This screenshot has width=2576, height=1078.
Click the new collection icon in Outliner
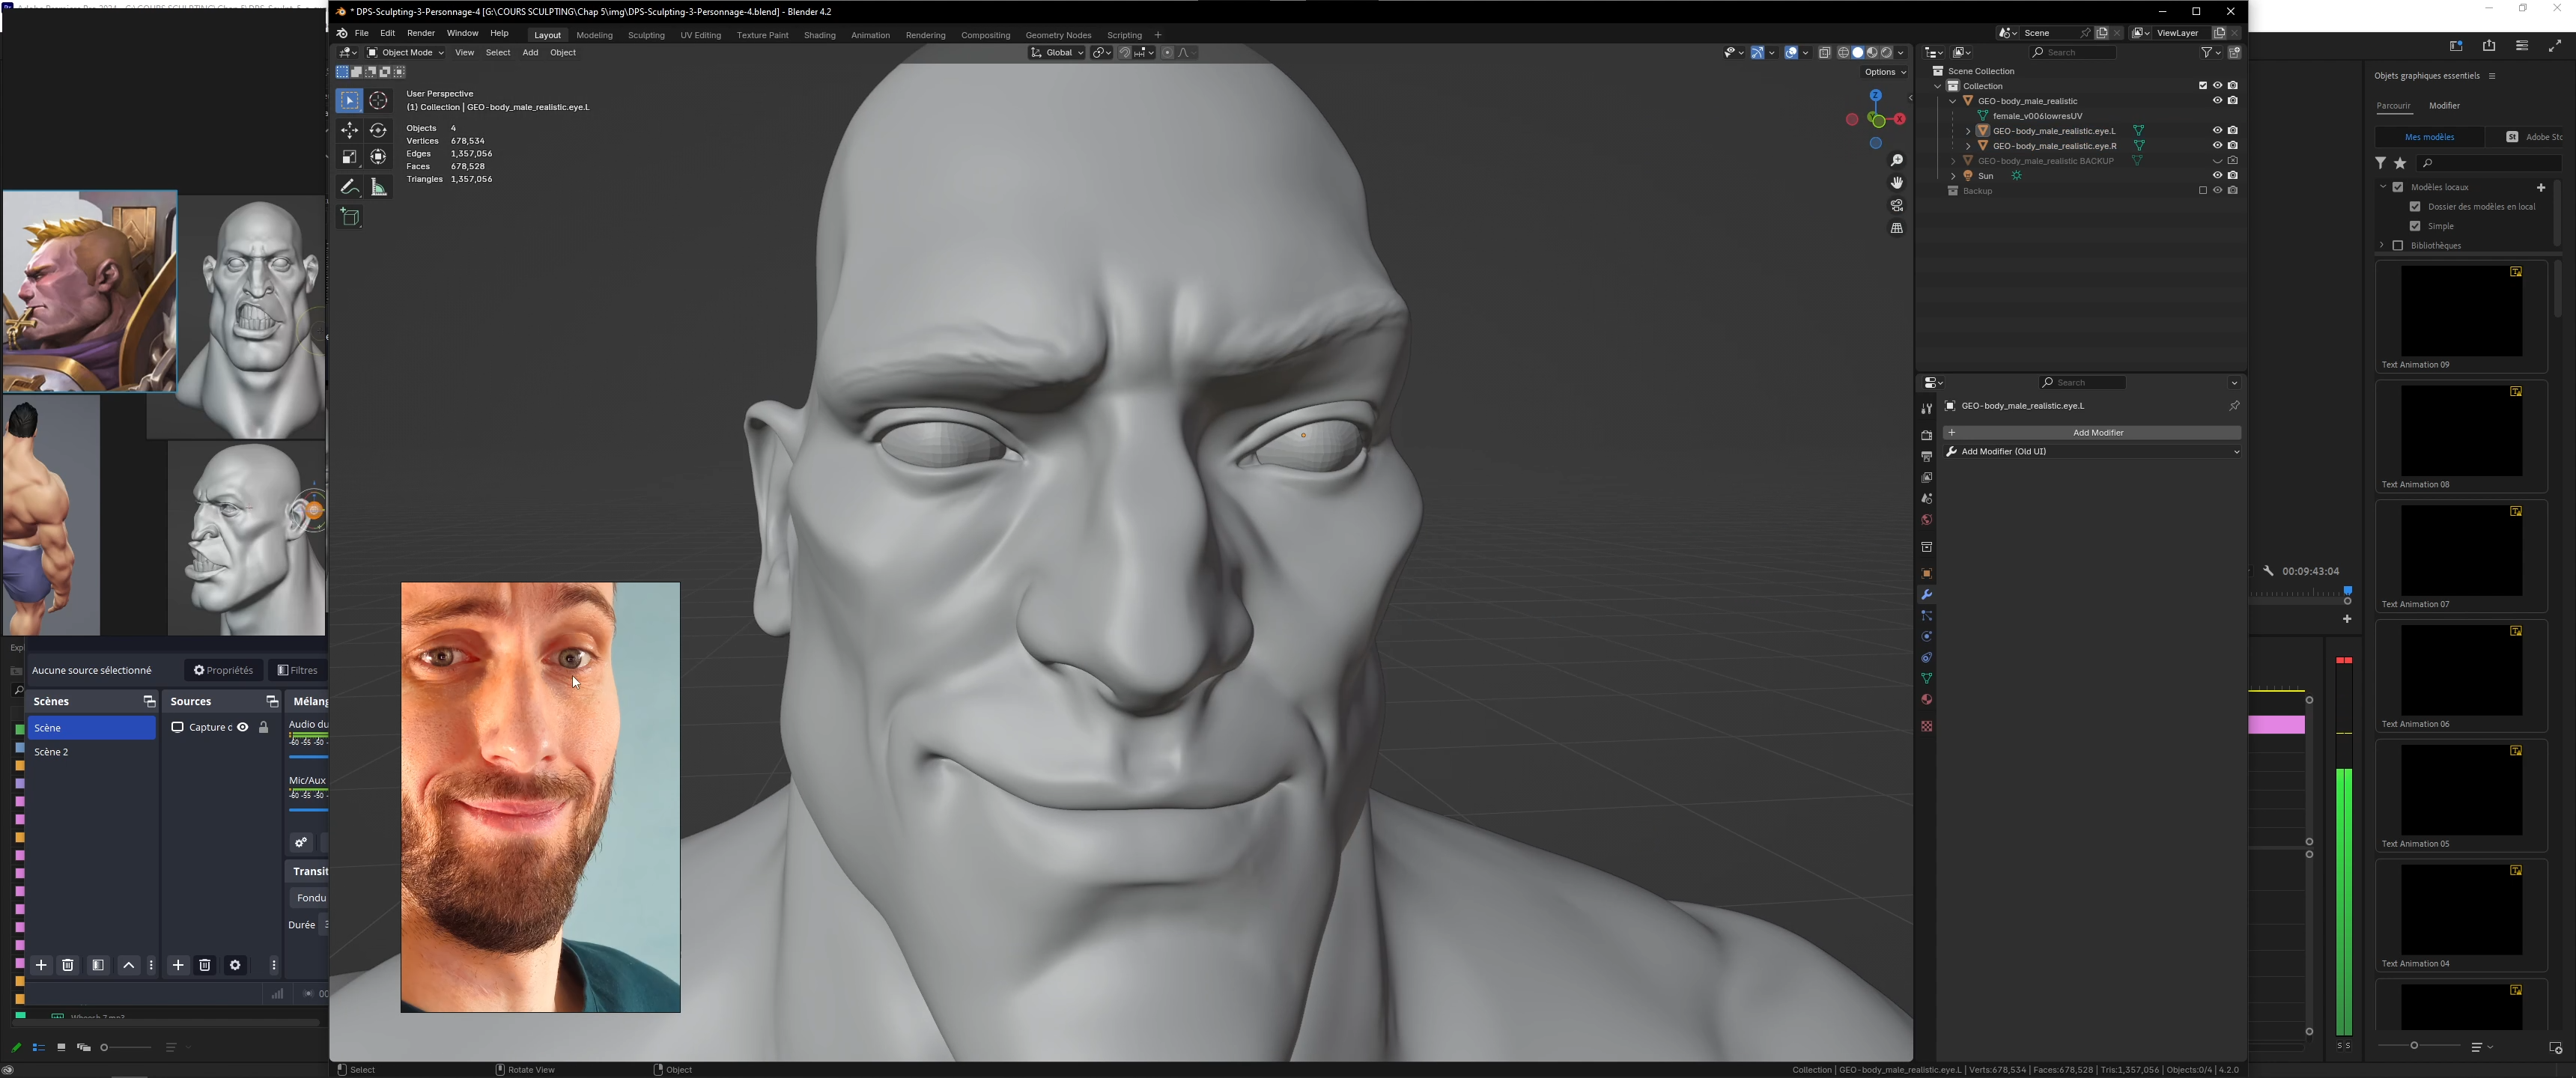click(2234, 52)
